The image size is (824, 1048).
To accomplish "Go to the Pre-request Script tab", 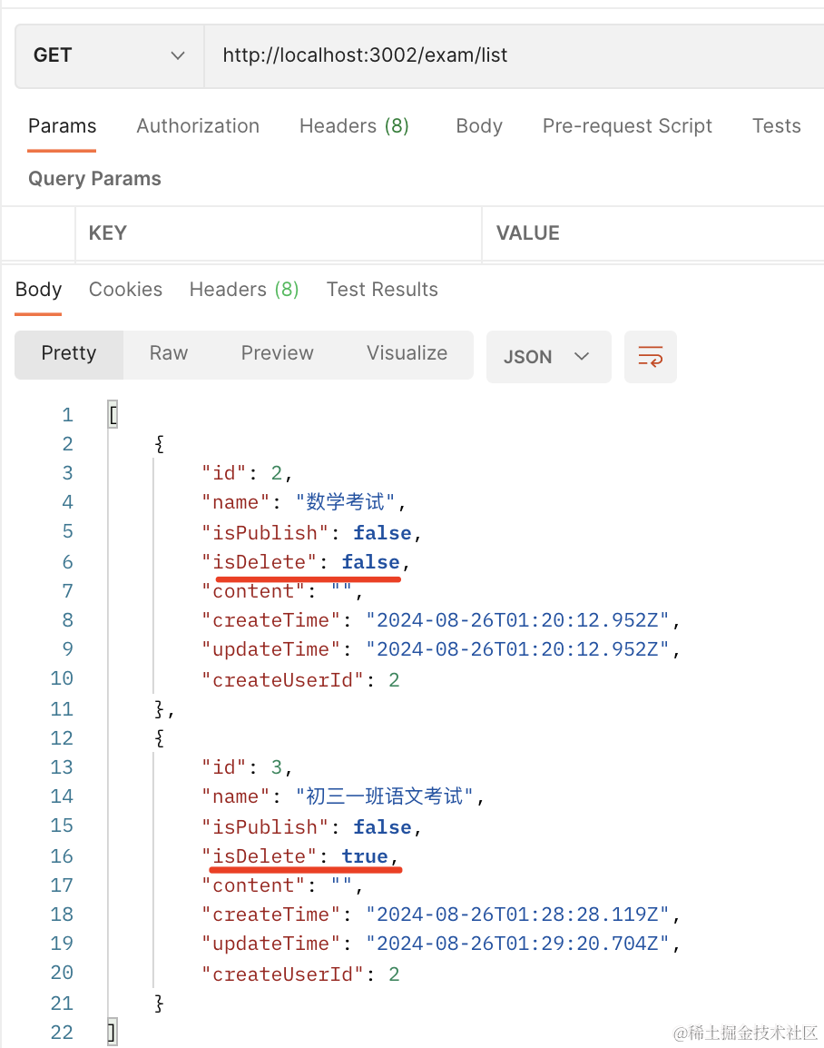I will [x=627, y=126].
